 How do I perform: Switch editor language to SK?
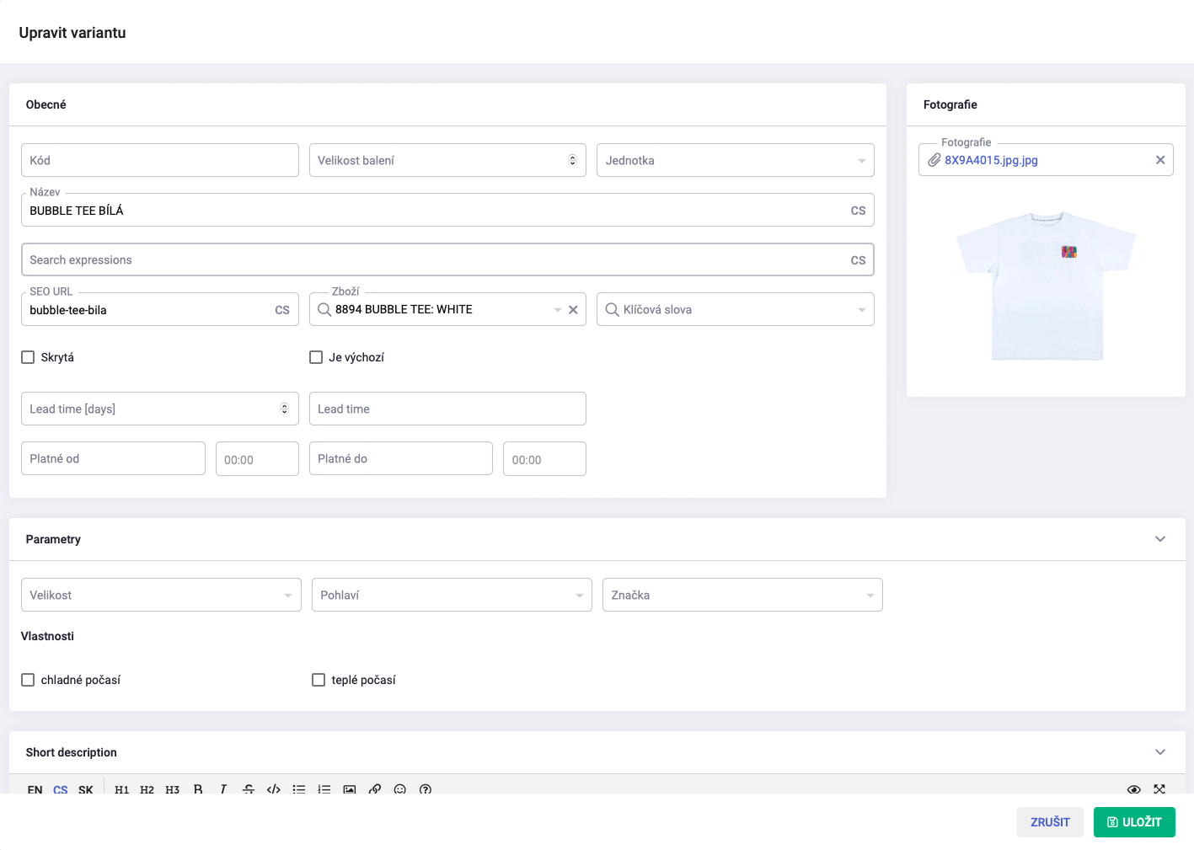tap(86, 789)
